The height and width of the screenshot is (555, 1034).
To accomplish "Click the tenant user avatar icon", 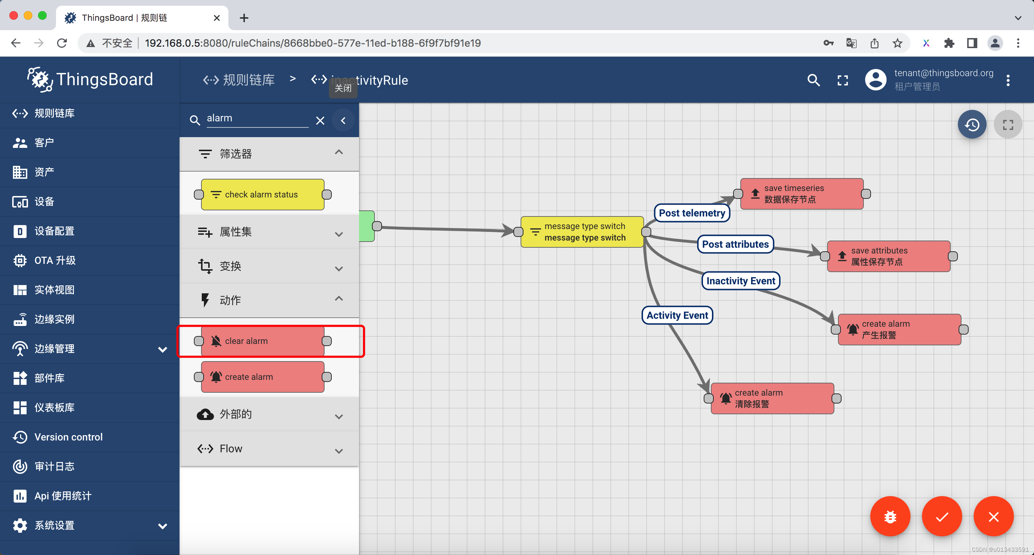I will point(875,80).
